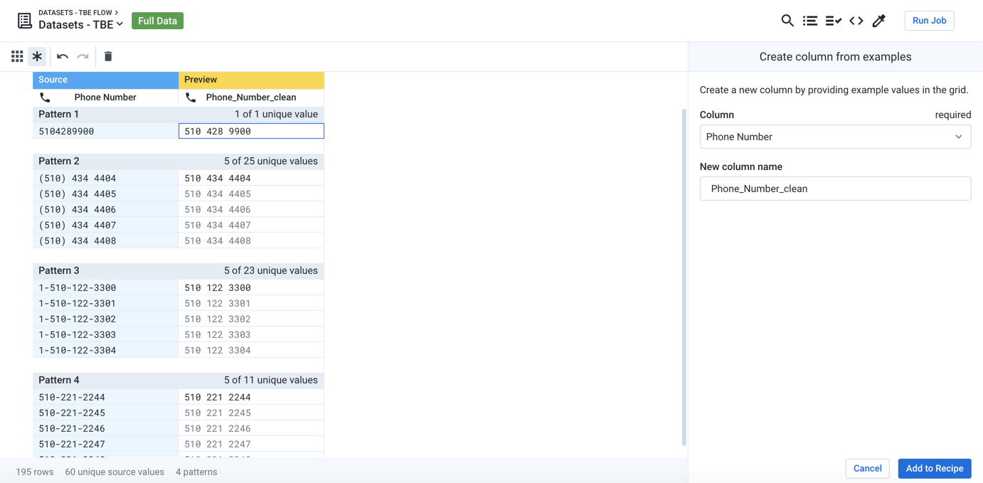Open DATASETS - TBE FLOW breadcrumb

click(78, 12)
